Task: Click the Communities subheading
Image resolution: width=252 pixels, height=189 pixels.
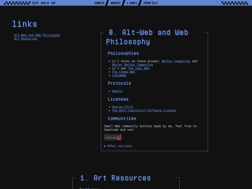Action: pyautogui.click(x=122, y=119)
